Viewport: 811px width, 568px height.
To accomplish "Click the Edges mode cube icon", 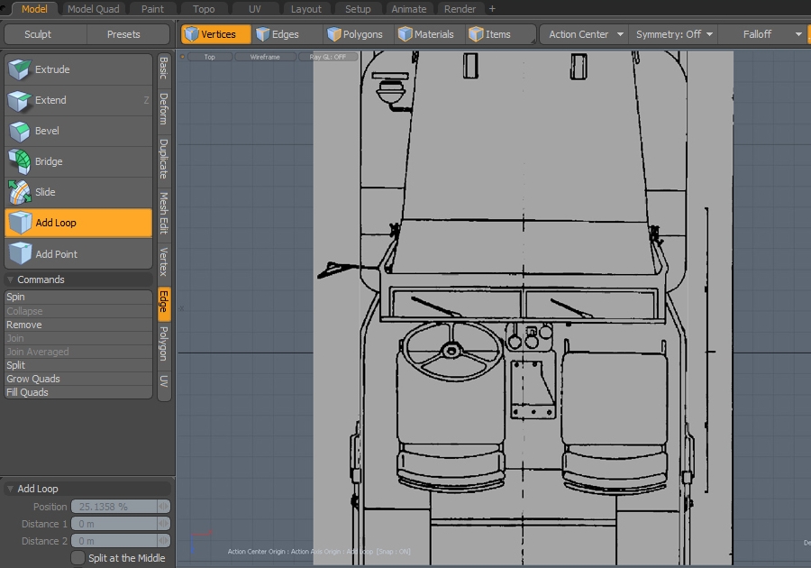I will click(263, 34).
